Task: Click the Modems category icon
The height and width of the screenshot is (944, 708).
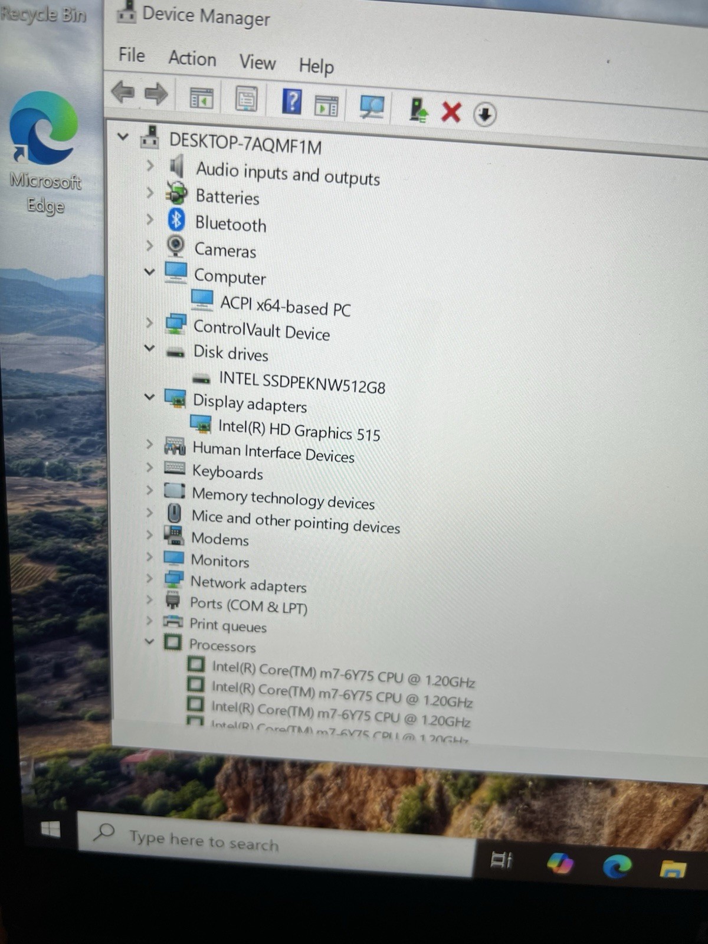Action: [x=174, y=535]
